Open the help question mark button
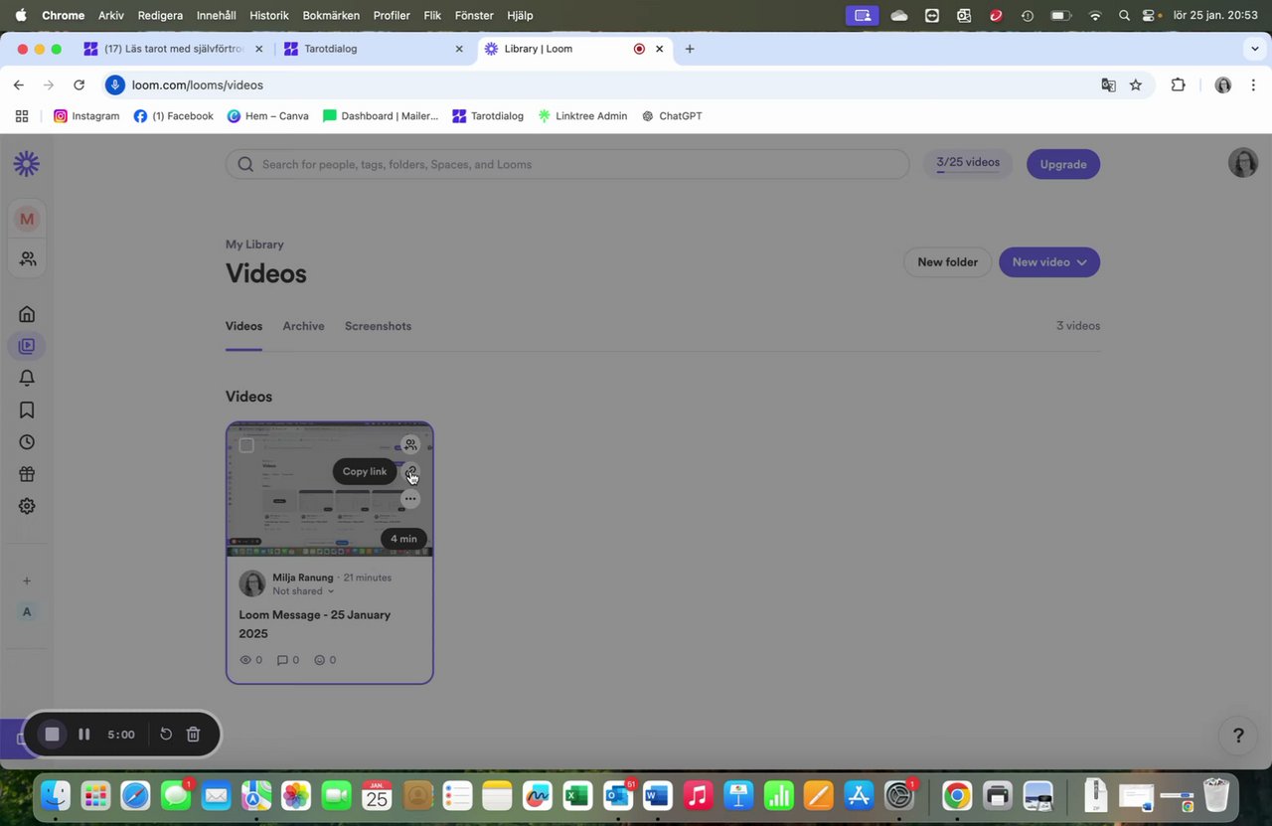Screen dimensions: 1272x826 (x=1238, y=736)
